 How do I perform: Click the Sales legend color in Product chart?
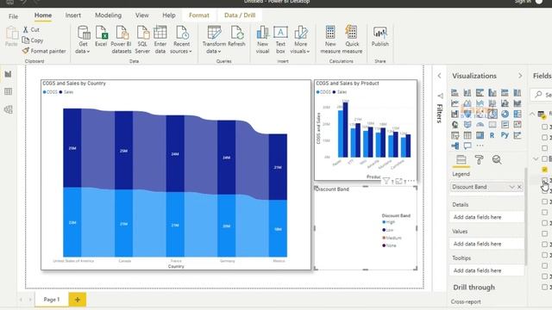334,92
